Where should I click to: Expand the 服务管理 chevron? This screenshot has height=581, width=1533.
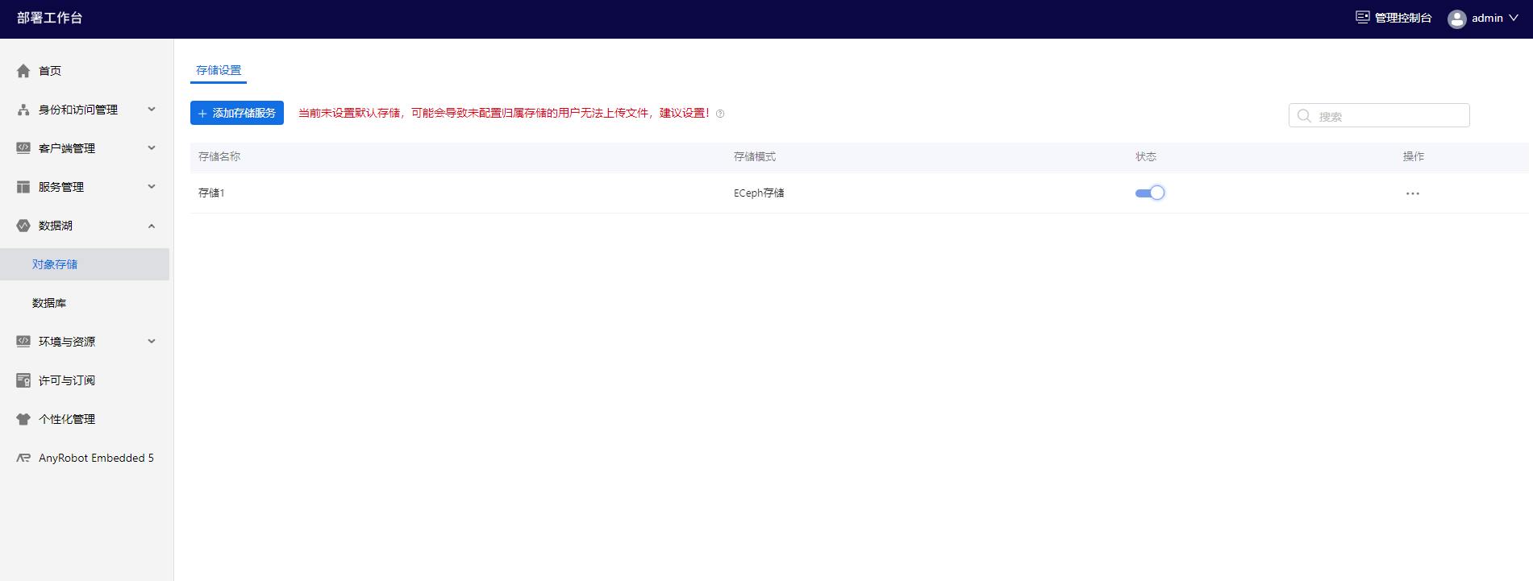pos(152,186)
